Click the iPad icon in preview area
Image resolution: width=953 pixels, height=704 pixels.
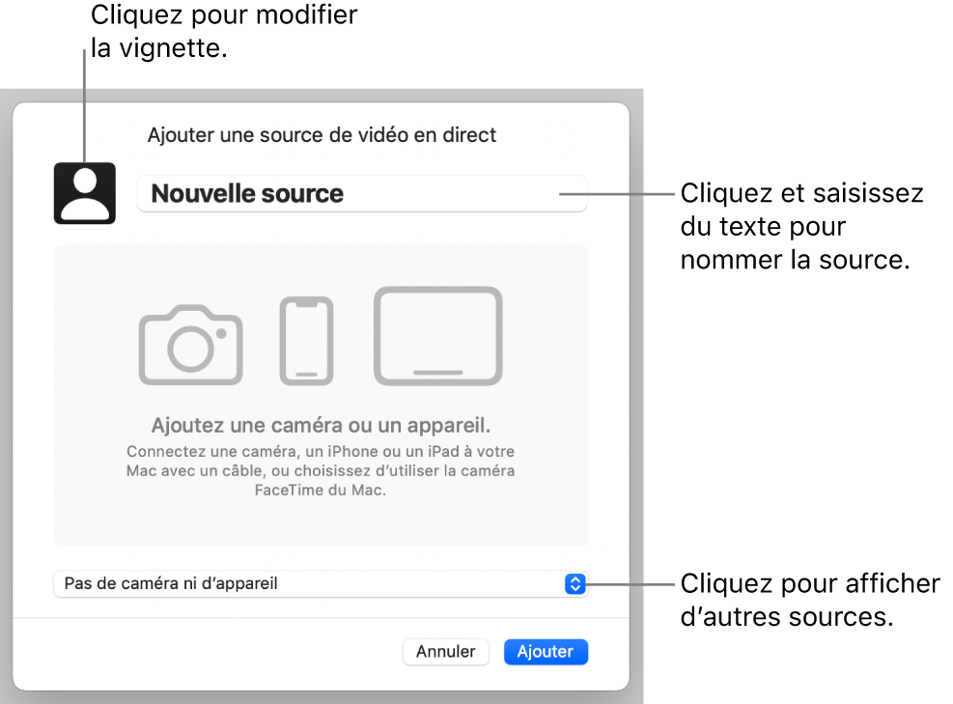point(438,336)
